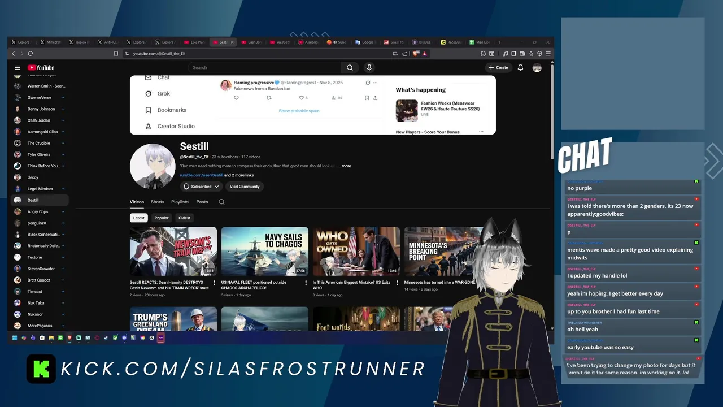Switch to the BRIDGE browser tab
This screenshot has height=407, width=723.
coord(422,42)
